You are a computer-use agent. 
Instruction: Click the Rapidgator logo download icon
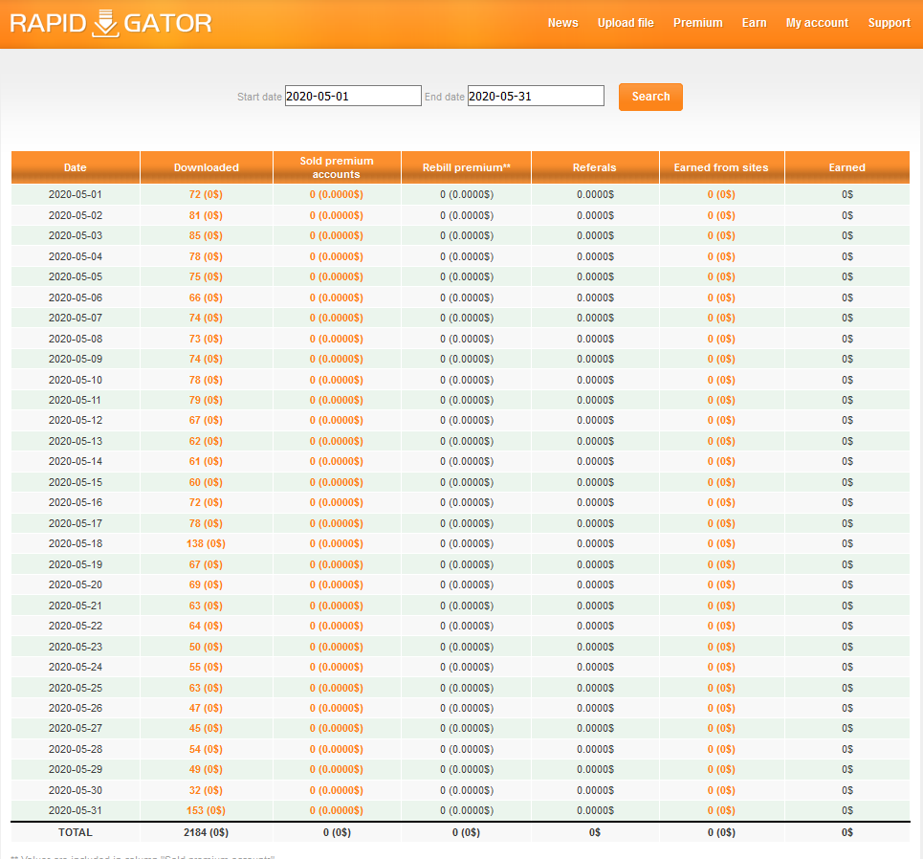point(105,23)
